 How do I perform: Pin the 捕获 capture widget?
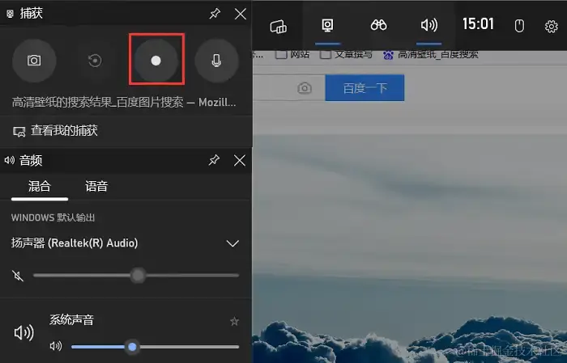215,14
